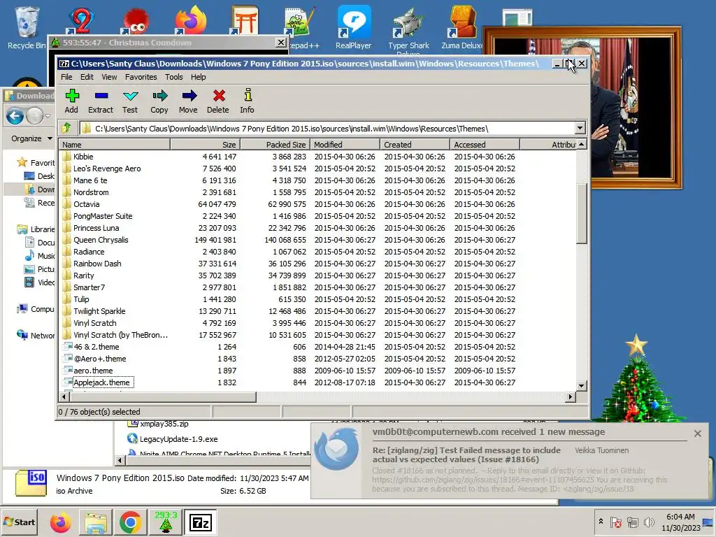This screenshot has height=537, width=716.
Task: Open the File menu
Action: (x=66, y=77)
